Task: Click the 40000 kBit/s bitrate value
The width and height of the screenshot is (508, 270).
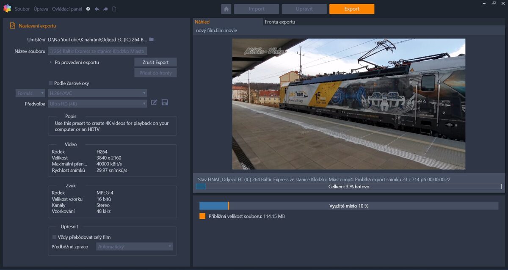Action: click(x=109, y=164)
